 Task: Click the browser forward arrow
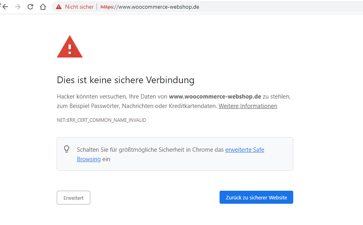[18, 7]
